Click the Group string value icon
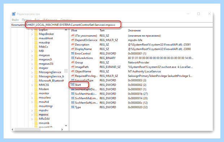 (73, 63)
